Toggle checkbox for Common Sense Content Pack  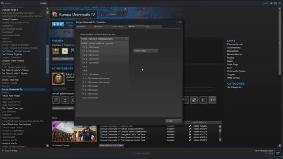190,132
